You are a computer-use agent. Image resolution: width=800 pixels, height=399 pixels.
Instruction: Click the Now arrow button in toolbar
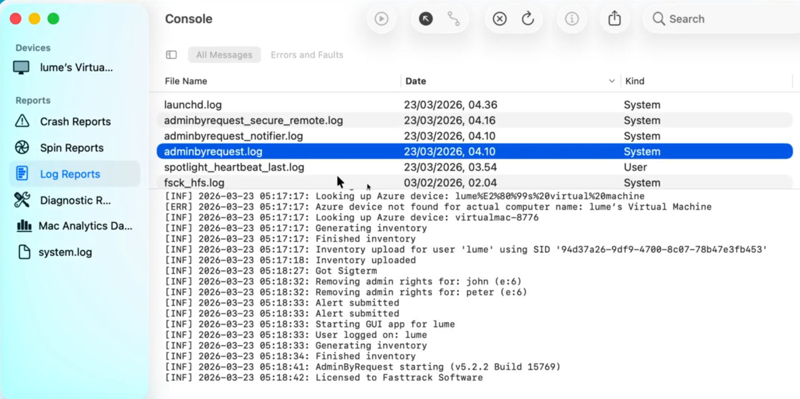[425, 19]
